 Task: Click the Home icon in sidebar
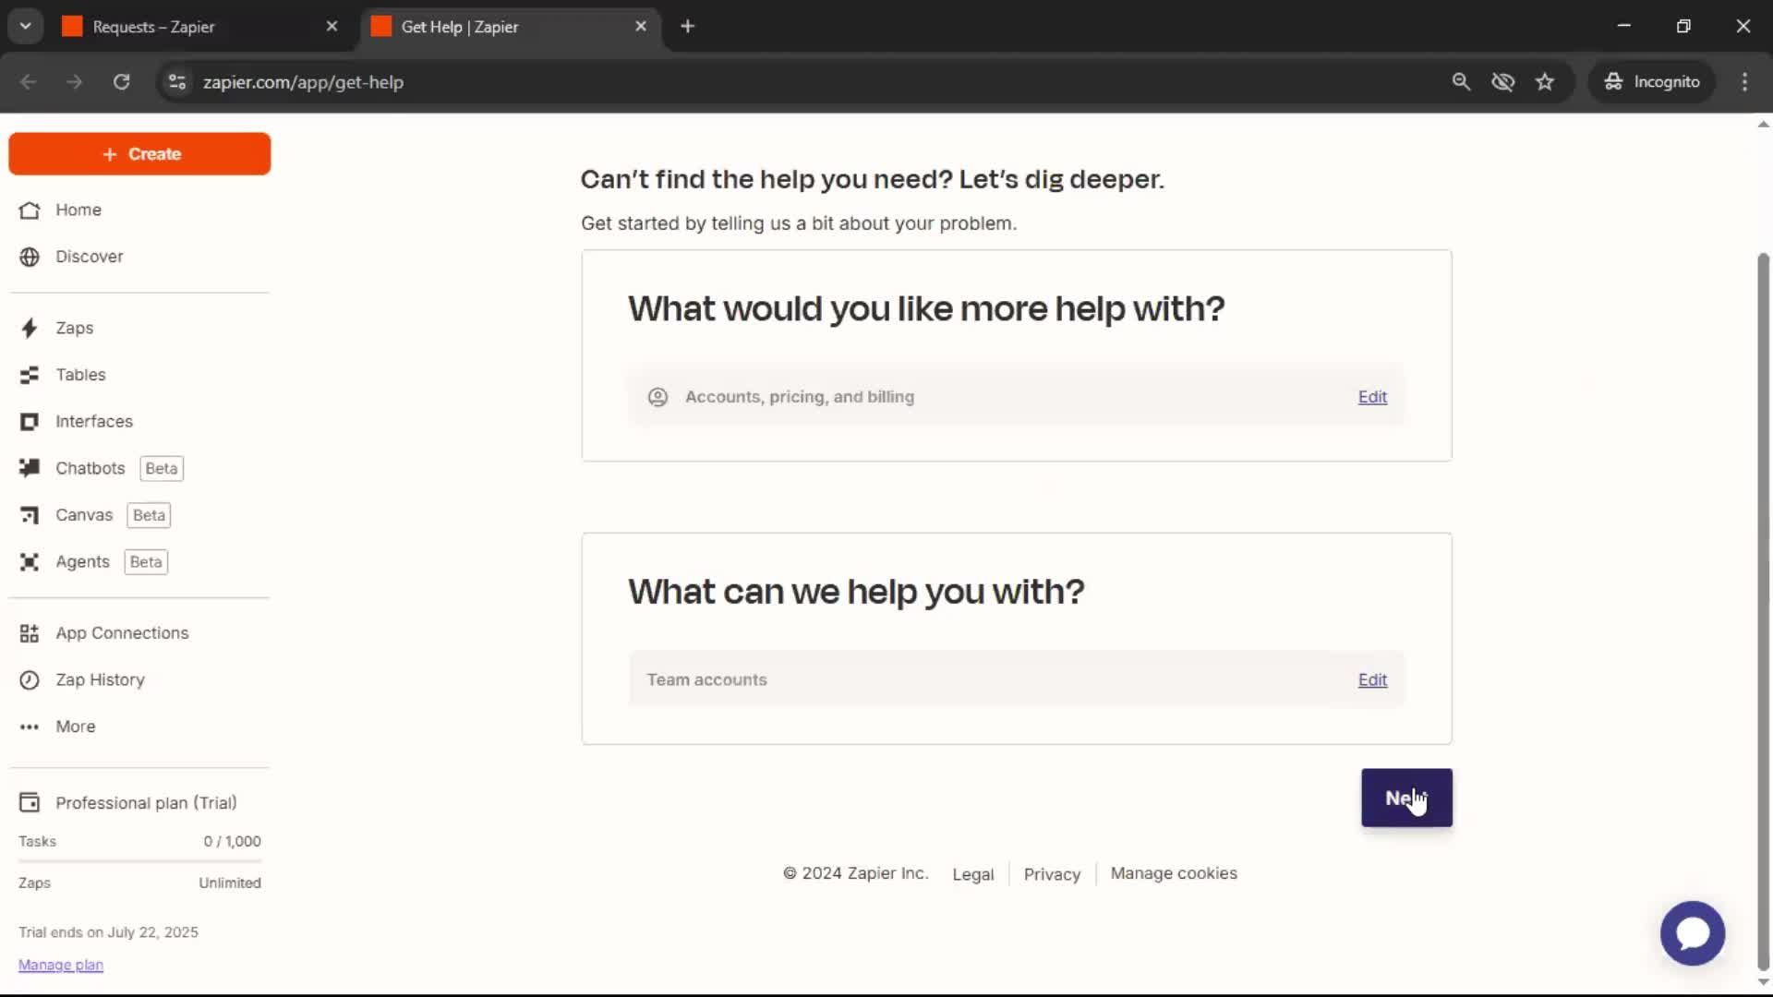(x=30, y=210)
